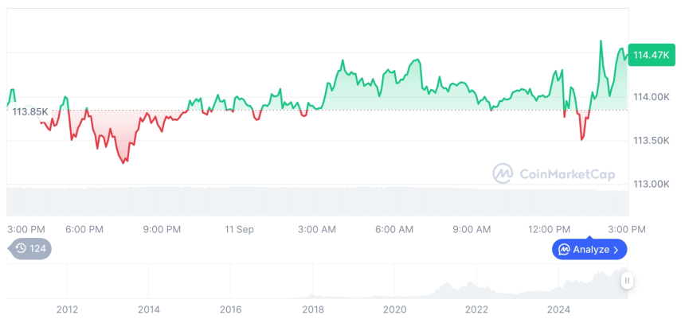Viewport: 685px width, 319px height.
Task: Click the CoinMarketCap icon inside Analyze button
Action: click(564, 249)
